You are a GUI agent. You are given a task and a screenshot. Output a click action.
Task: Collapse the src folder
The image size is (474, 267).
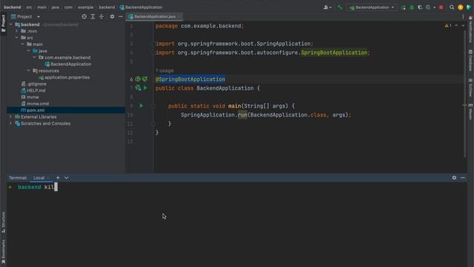[x=16, y=38]
